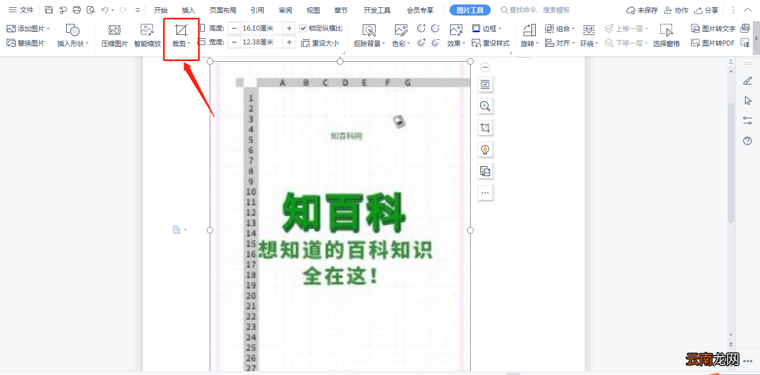Click the search commands box 查找命令
The width and height of the screenshot is (760, 375).
pyautogui.click(x=536, y=10)
